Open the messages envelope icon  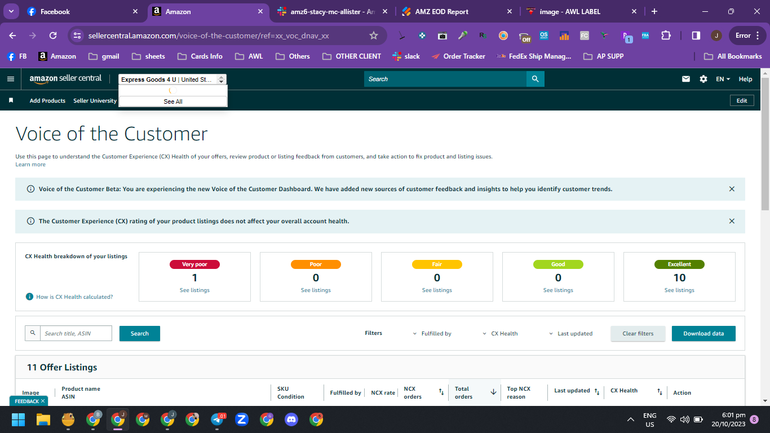click(686, 79)
